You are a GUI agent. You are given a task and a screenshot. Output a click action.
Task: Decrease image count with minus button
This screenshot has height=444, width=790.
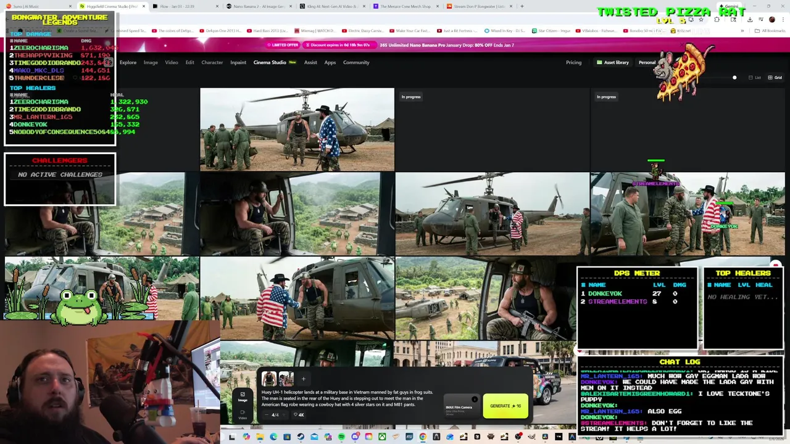tap(267, 415)
